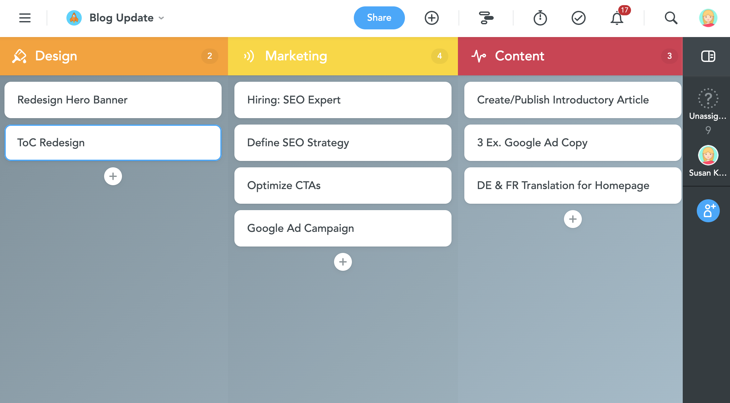Open the Google Ad Campaign task
Viewport: 730px width, 403px height.
point(342,228)
